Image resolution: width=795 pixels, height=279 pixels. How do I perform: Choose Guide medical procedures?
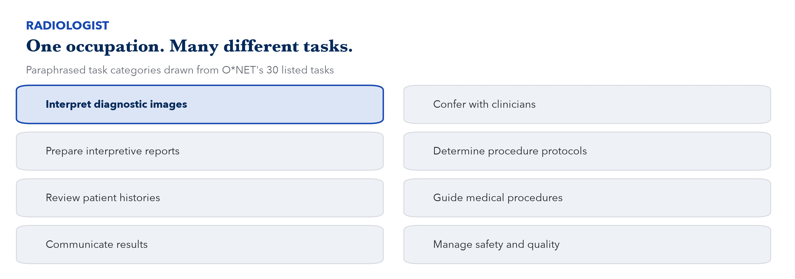point(587,198)
